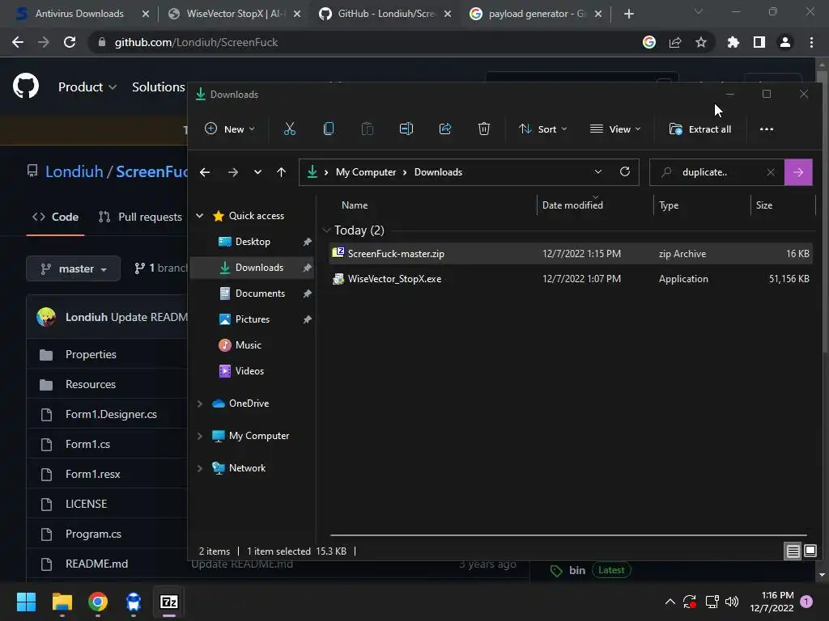Clear the duplicate search text
This screenshot has height=621, width=829.
(x=771, y=172)
